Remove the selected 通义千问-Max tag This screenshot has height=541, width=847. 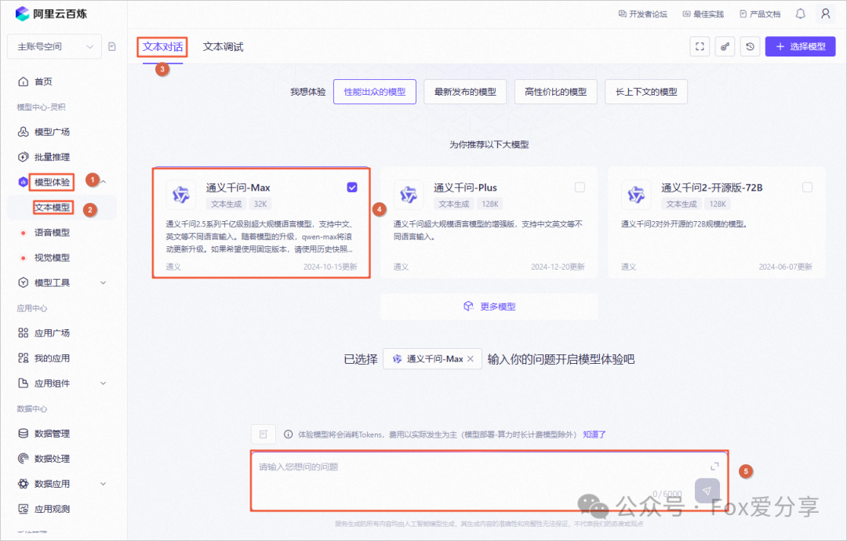[471, 358]
